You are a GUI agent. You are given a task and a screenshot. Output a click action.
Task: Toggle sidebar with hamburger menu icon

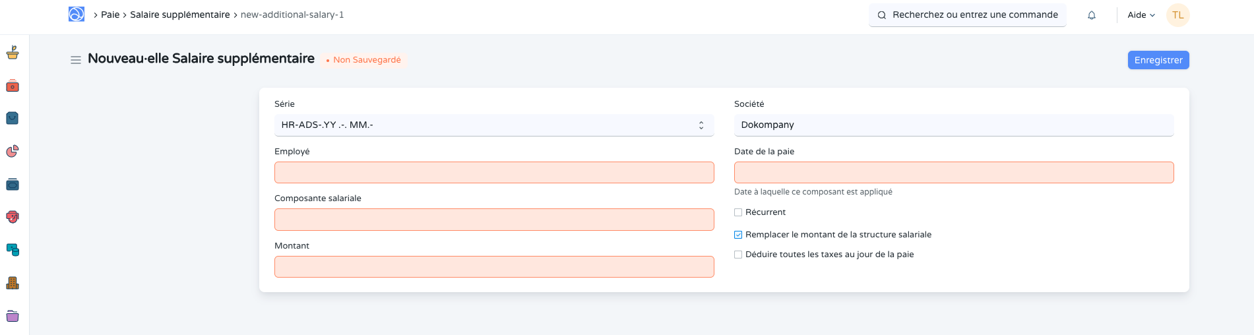76,60
